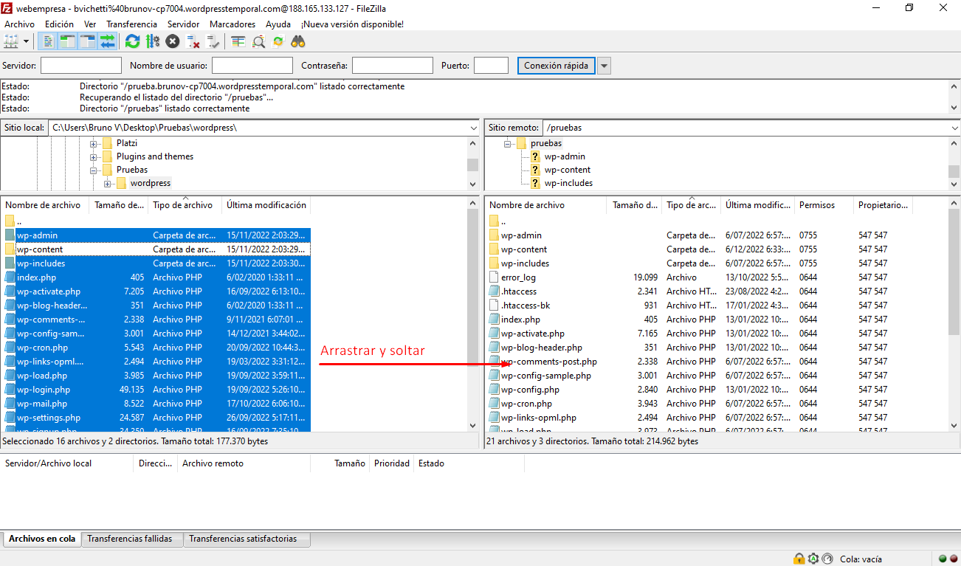Image resolution: width=961 pixels, height=566 pixels.
Task: Open Sitio local path dropdown
Action: pyautogui.click(x=473, y=128)
